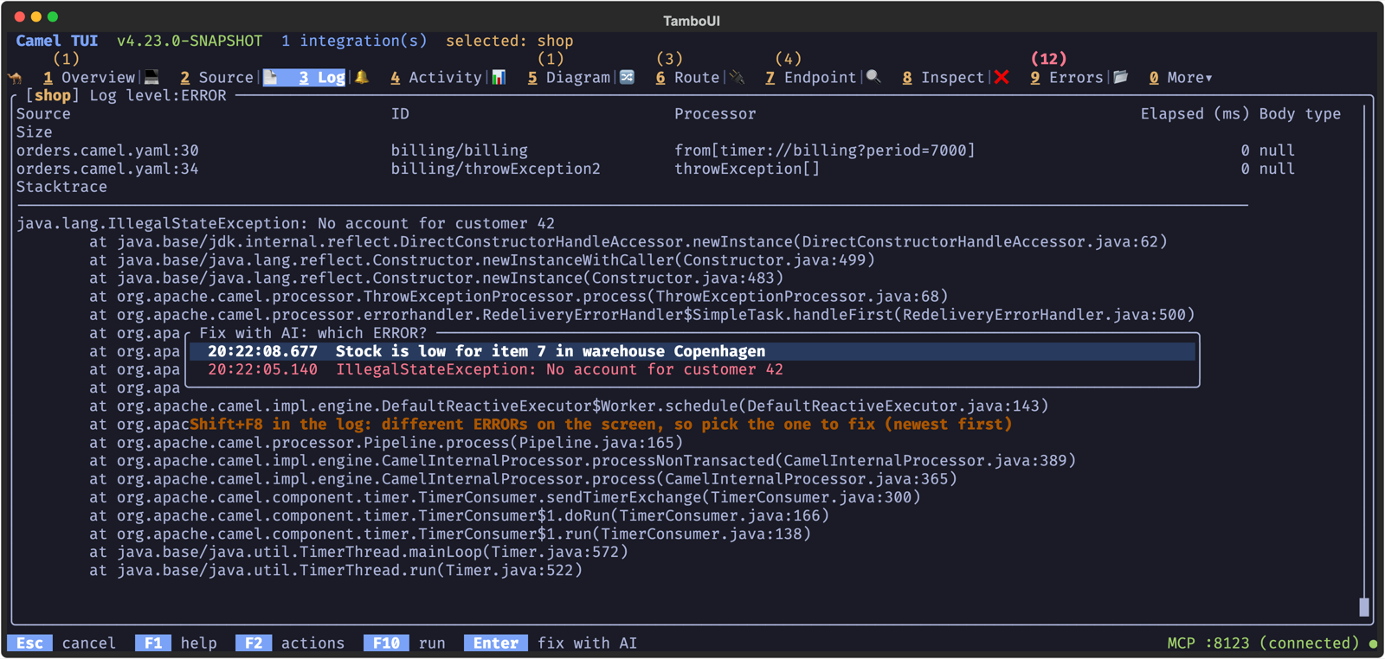Click the Pipeline.process(Pipeline.java:165) stack line
Image resolution: width=1385 pixels, height=659 pixels.
386,443
